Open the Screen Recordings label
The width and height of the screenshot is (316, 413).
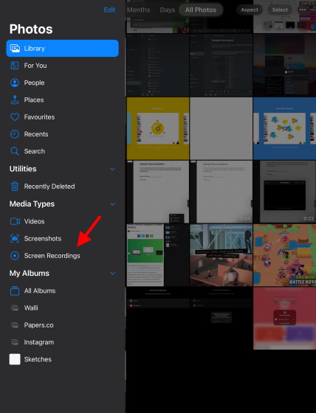point(52,256)
